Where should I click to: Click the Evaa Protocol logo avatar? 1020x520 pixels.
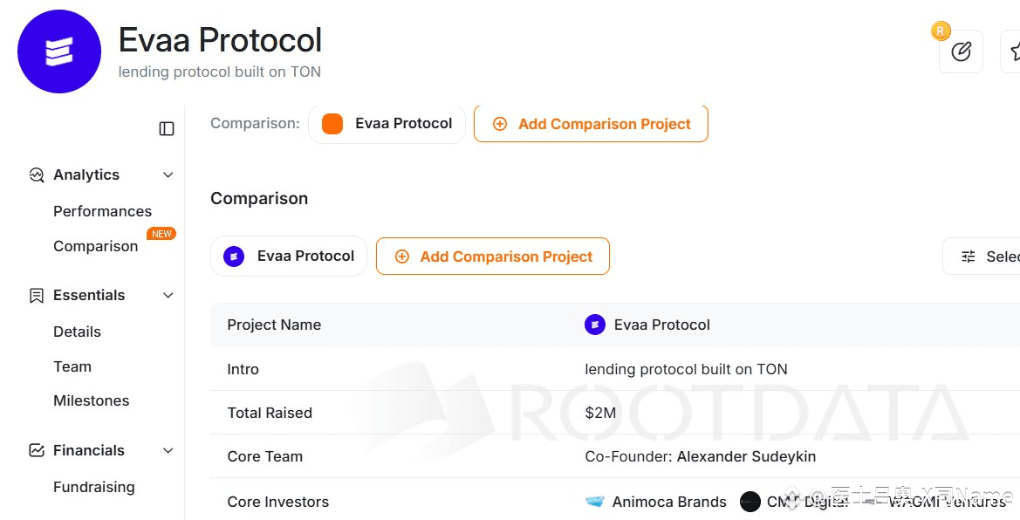(x=59, y=51)
